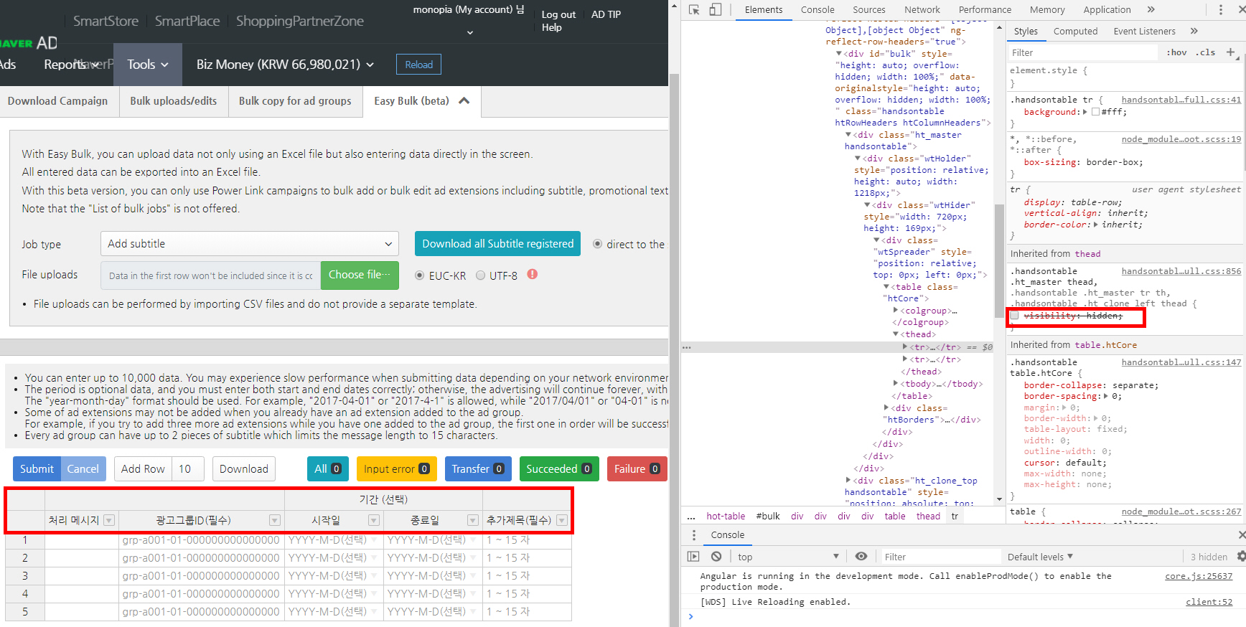Click the Elements DOM tree scrollbar
This screenshot has width=1246, height=627.
coord(999,262)
